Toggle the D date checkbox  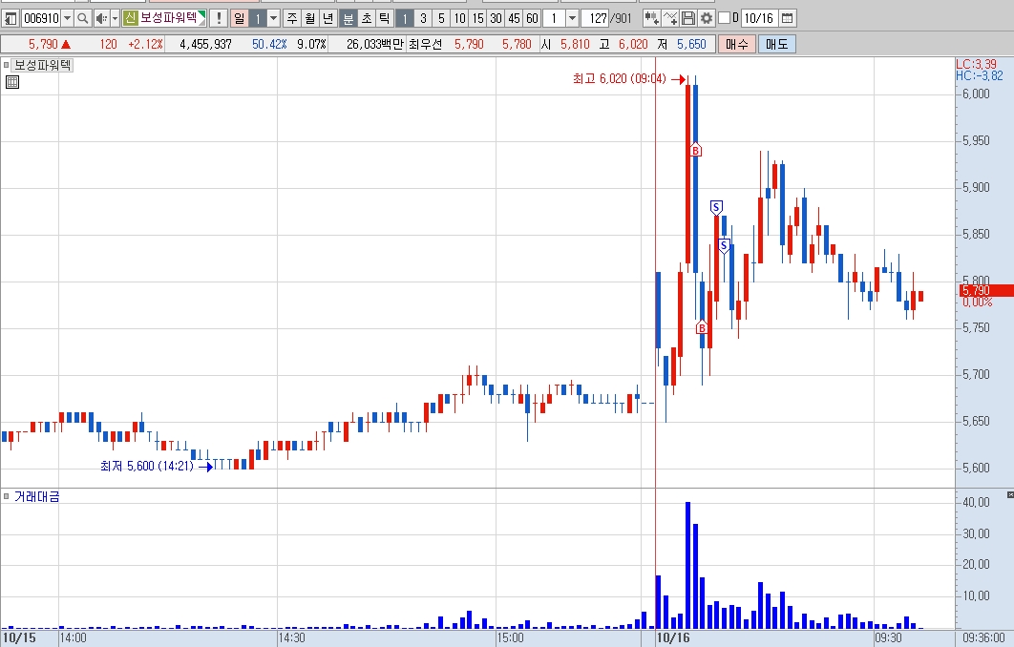click(x=725, y=18)
